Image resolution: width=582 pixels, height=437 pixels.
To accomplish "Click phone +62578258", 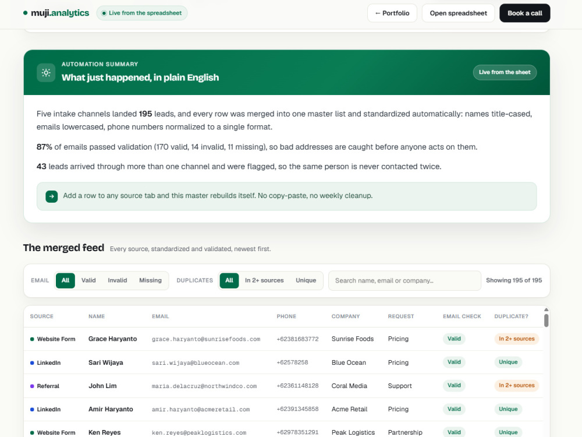I will 292,362.
